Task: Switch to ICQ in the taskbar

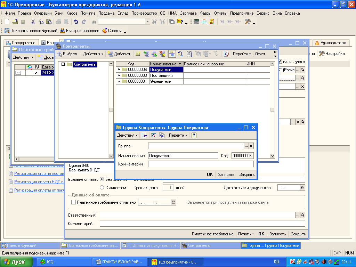Action: point(63,262)
